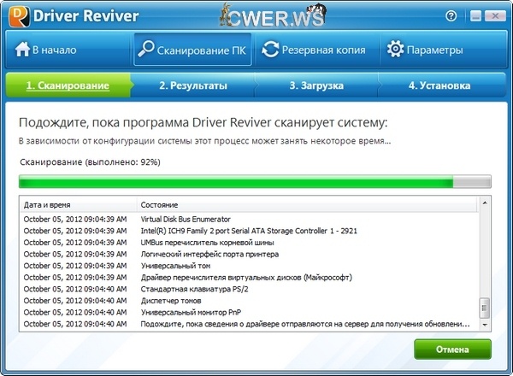Click the house icon for В начало
The width and height of the screenshot is (513, 376).
pyautogui.click(x=22, y=50)
